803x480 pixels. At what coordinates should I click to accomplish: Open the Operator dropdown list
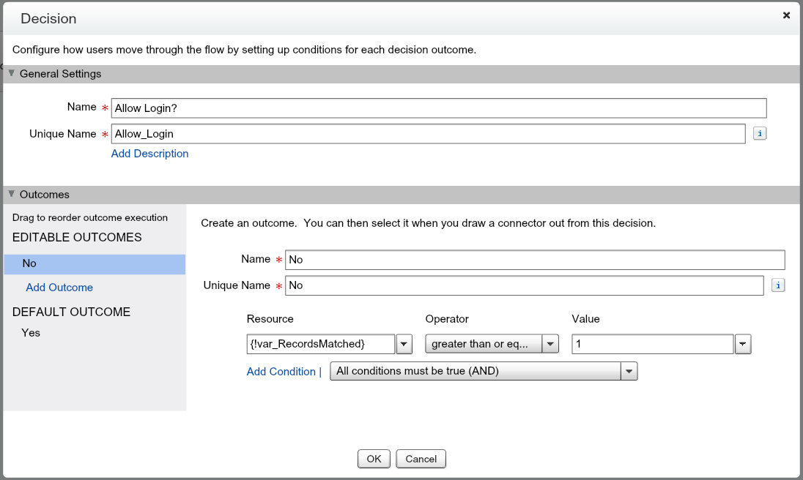[551, 344]
